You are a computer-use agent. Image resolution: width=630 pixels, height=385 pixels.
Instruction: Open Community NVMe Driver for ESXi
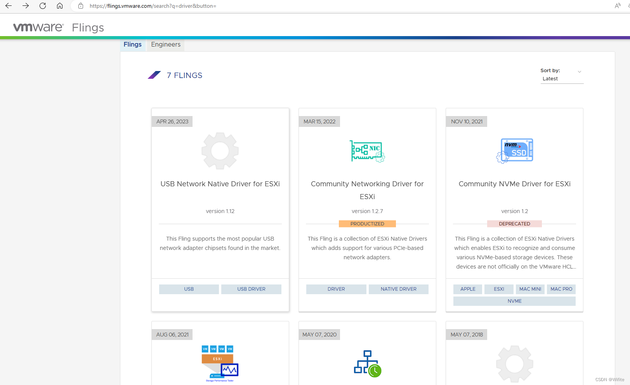point(515,184)
